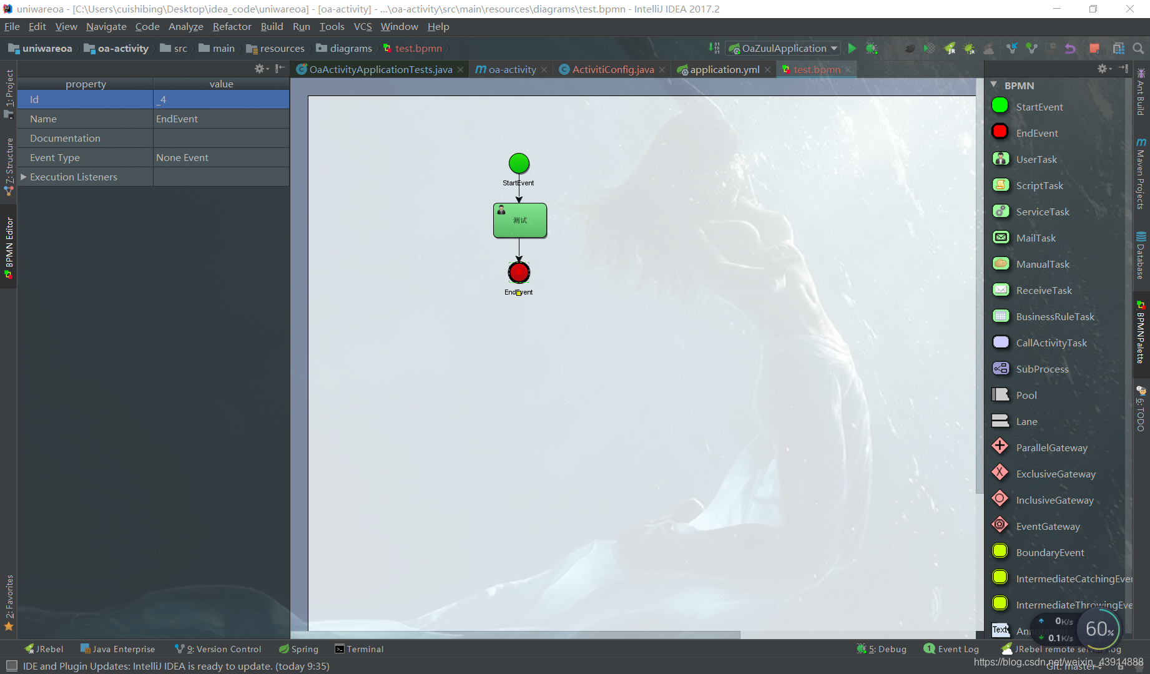1150x674 pixels.
Task: Open Search Everywhere magnifier icon
Action: tap(1138, 48)
